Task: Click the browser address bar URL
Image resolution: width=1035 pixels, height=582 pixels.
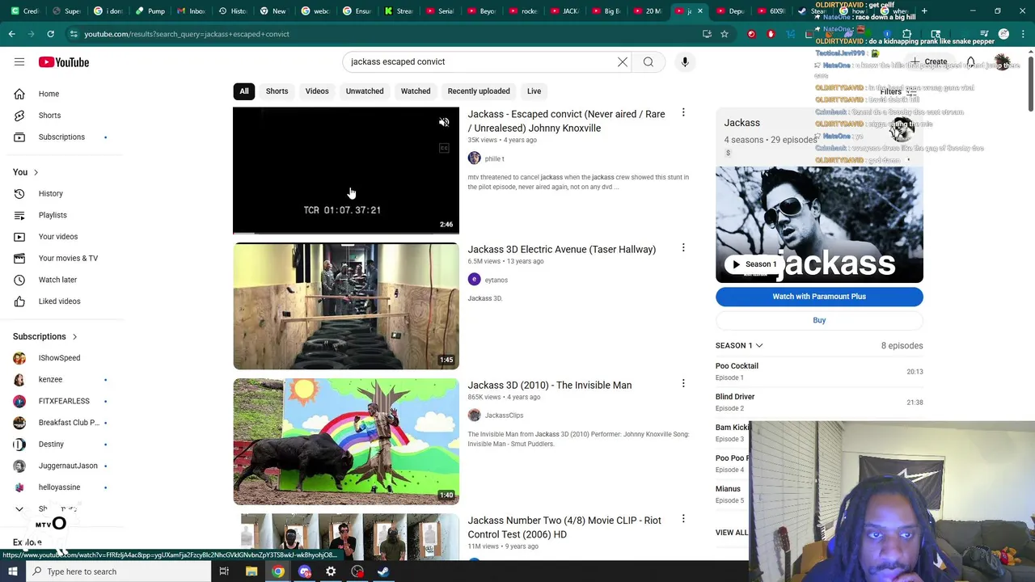Action: coord(186,34)
